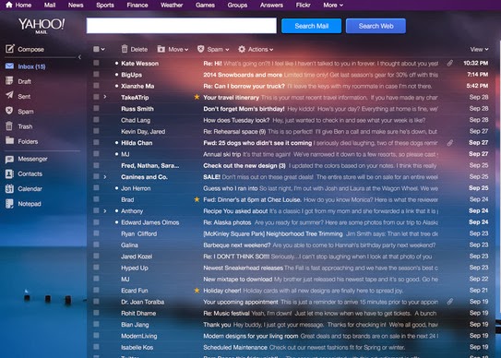Click the Trash bin icon in sidebar
The image size is (501, 358).
coord(9,125)
